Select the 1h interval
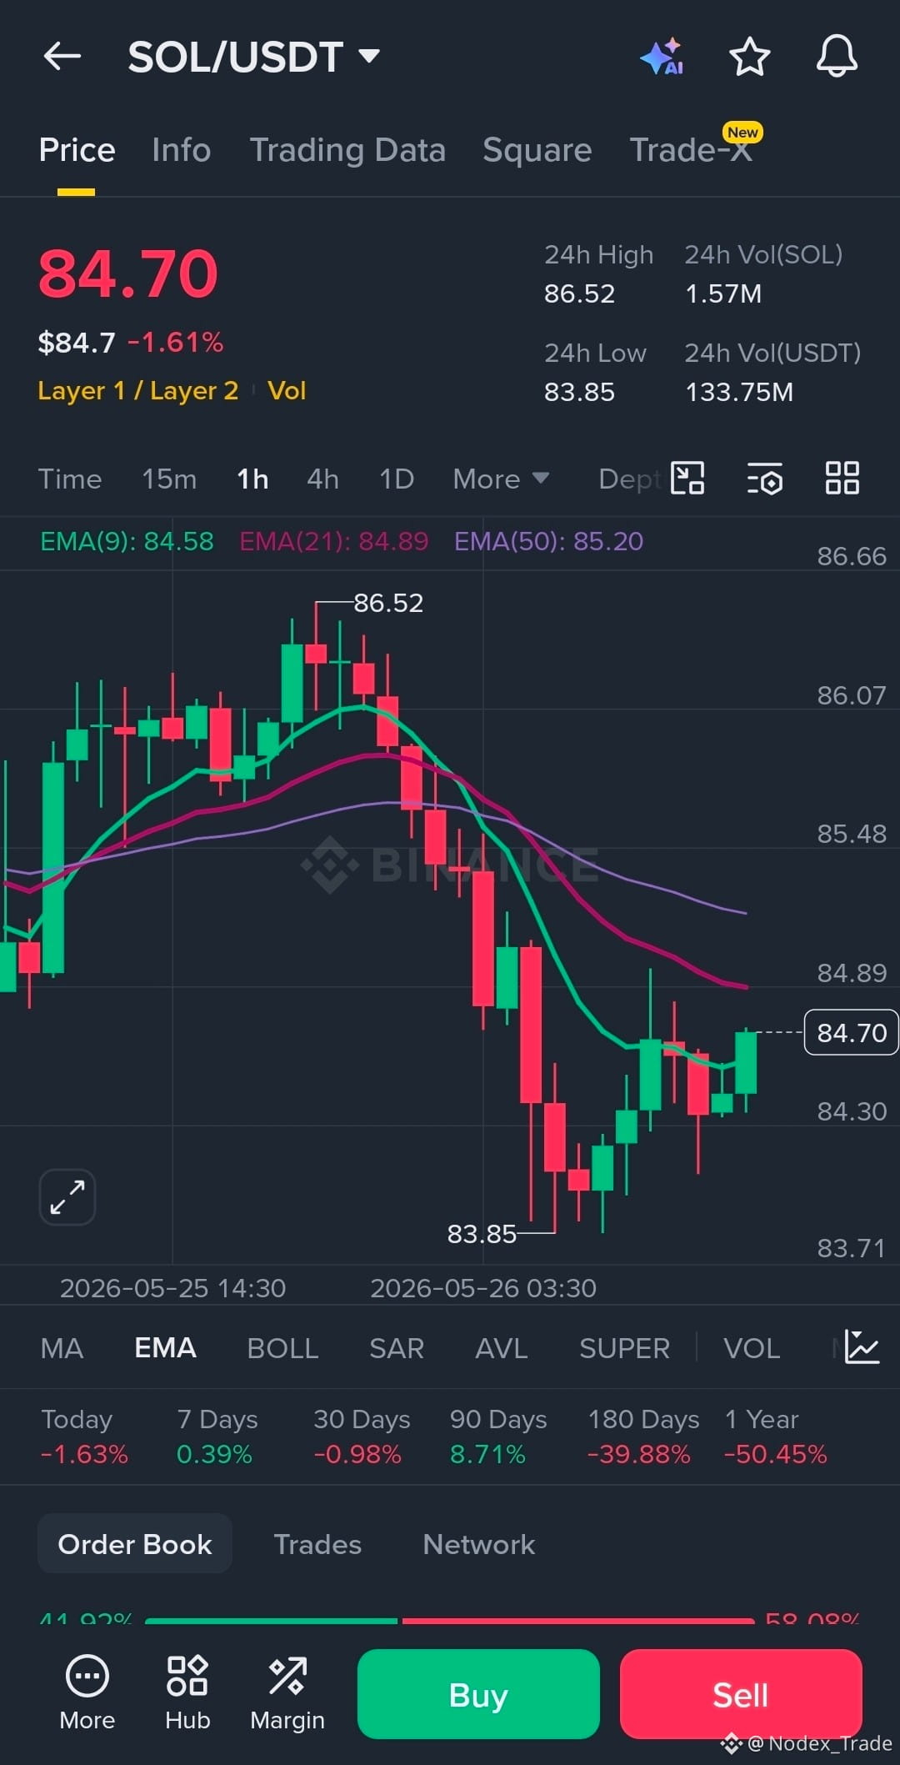 tap(252, 479)
